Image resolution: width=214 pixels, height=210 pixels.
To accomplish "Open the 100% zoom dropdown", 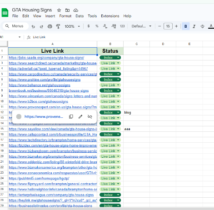I will point(72,26).
